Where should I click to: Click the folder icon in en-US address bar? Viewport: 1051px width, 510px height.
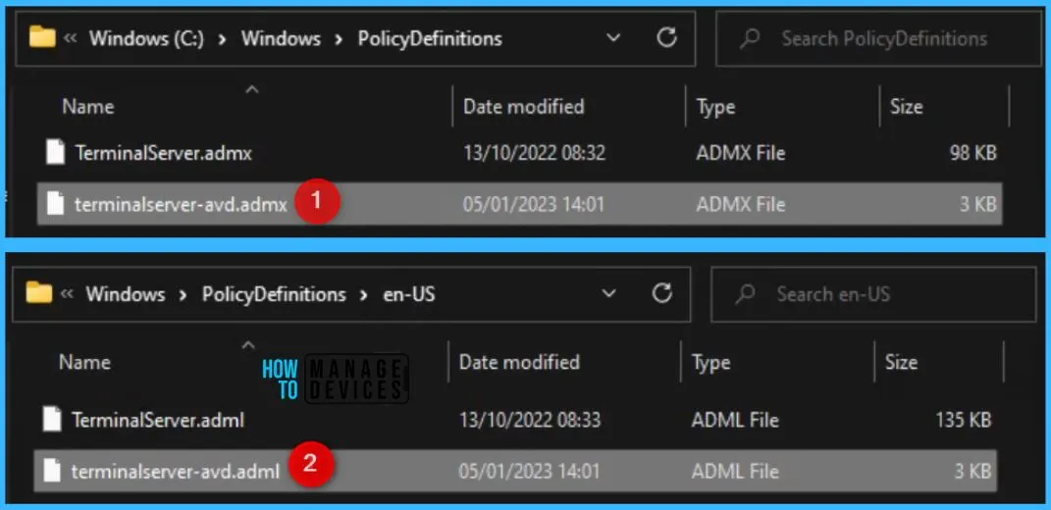(x=38, y=293)
